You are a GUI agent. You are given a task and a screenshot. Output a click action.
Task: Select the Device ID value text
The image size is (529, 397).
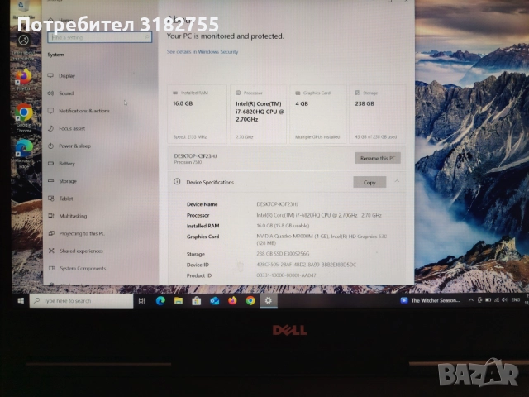pyautogui.click(x=306, y=265)
